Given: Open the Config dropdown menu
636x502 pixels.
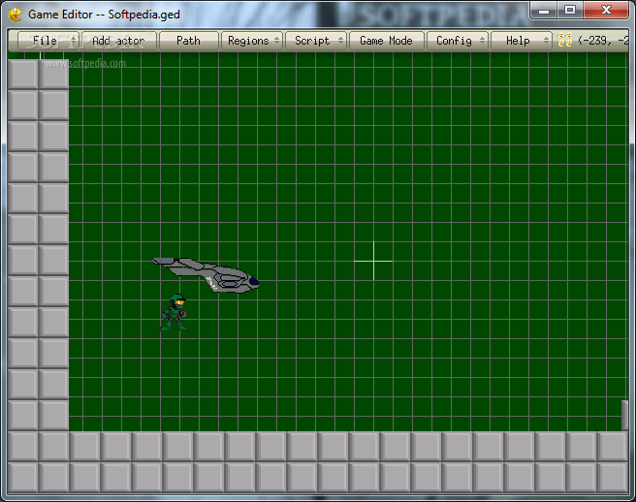Looking at the screenshot, I should 458,41.
